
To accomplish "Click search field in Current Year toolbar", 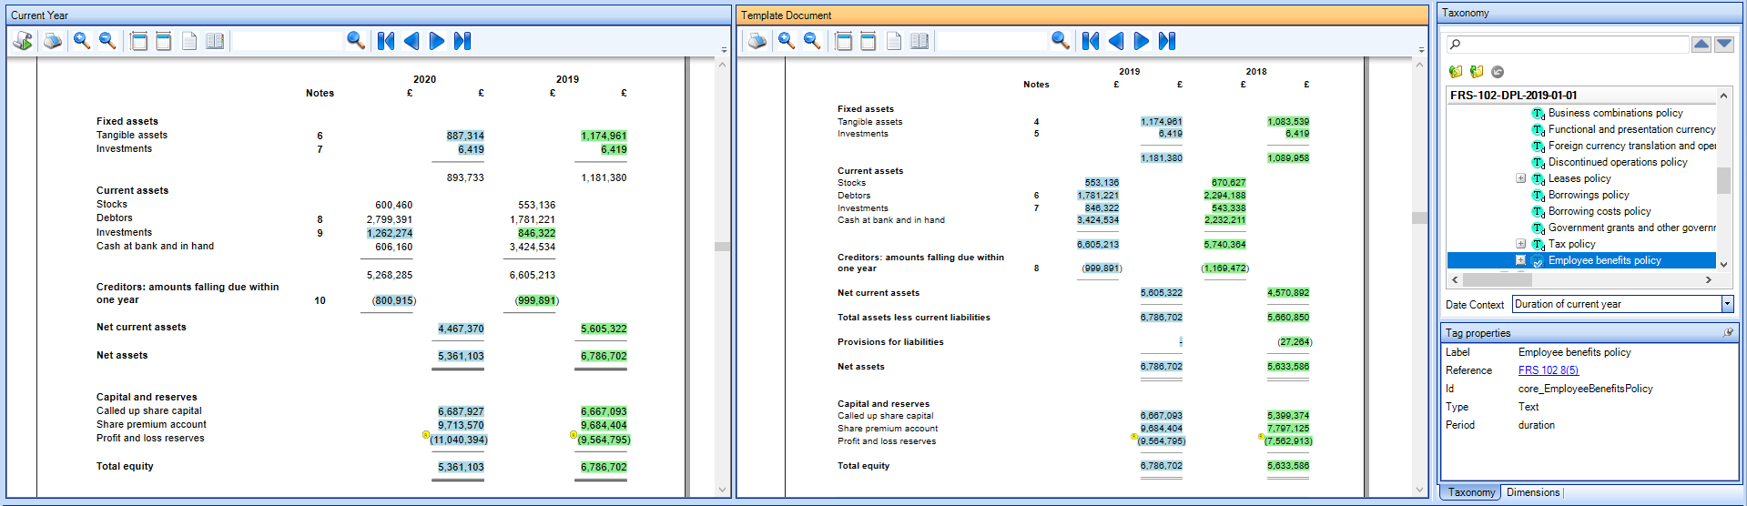I will click(x=289, y=41).
